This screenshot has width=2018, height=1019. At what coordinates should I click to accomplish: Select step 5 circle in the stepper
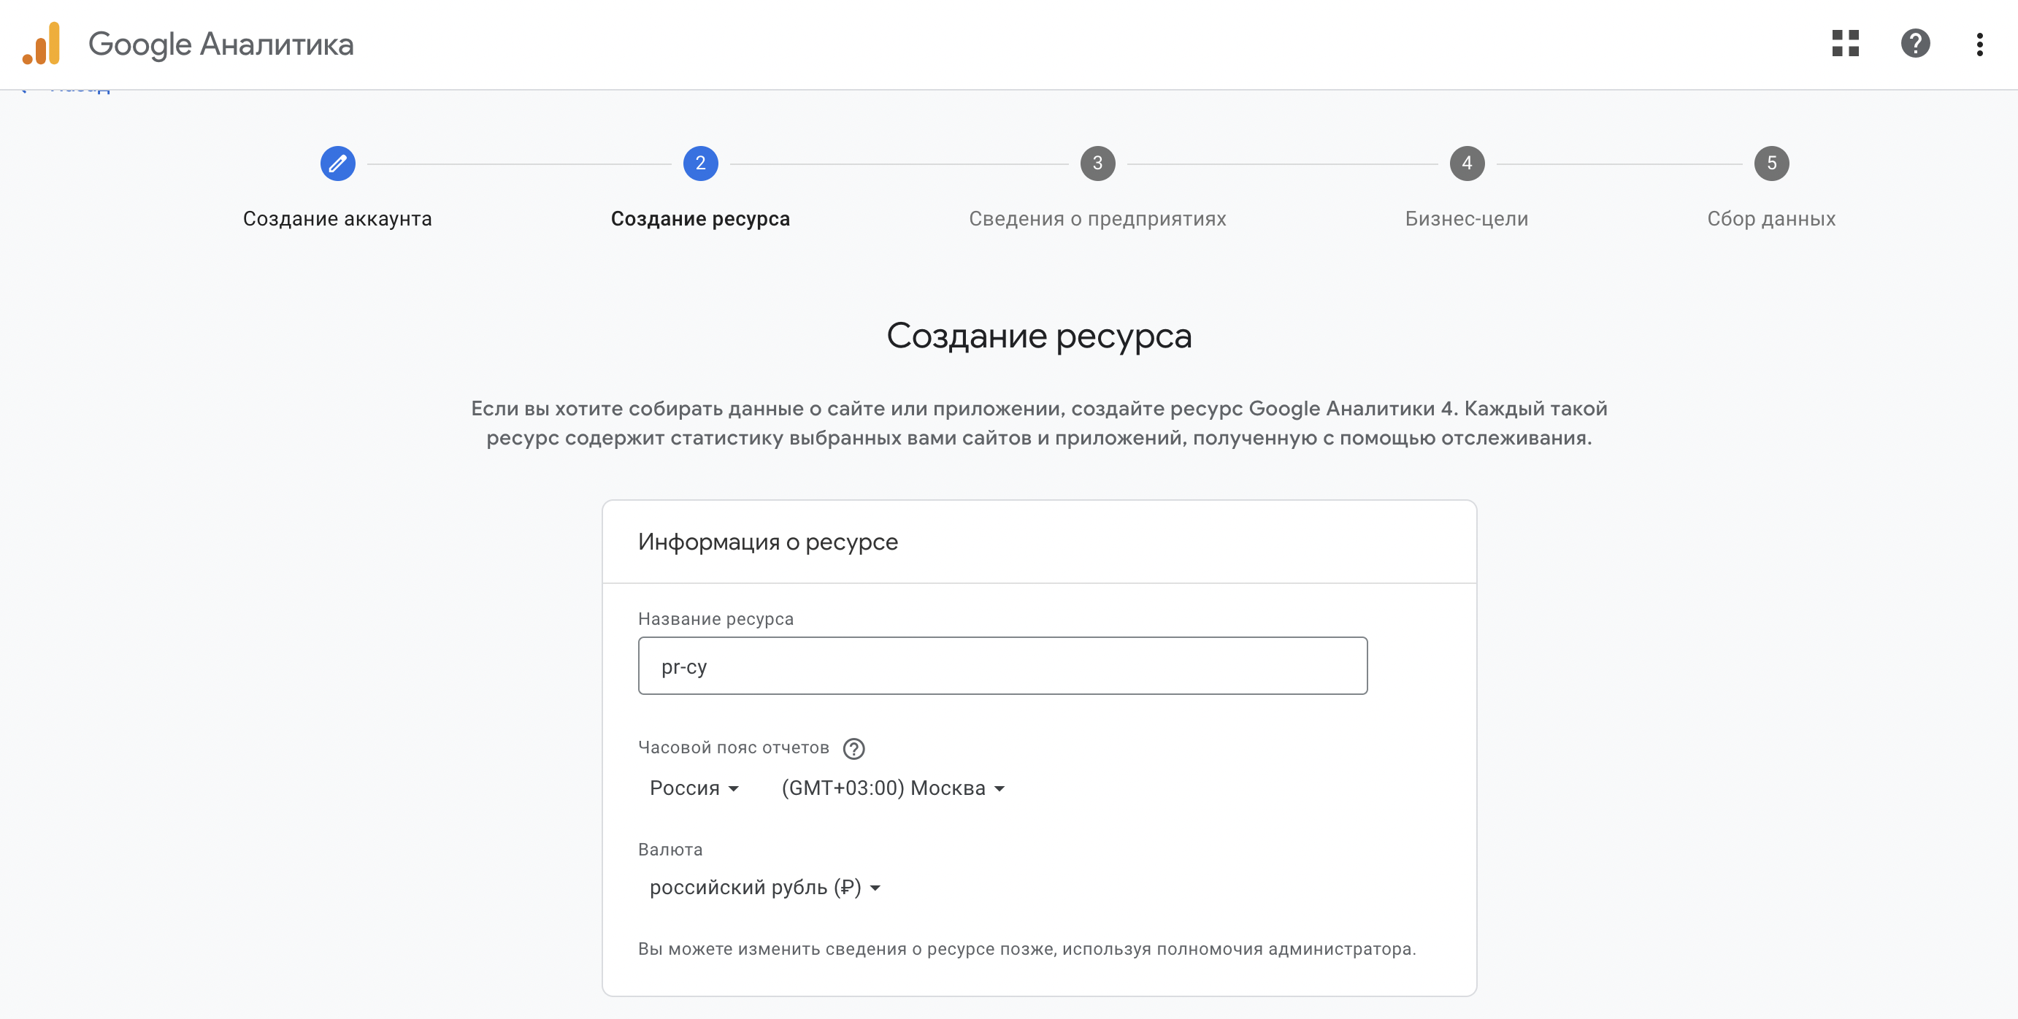point(1771,164)
